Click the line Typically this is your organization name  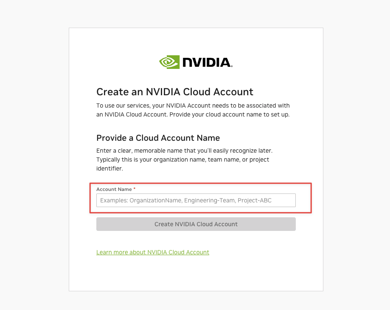pyautogui.click(x=183, y=159)
